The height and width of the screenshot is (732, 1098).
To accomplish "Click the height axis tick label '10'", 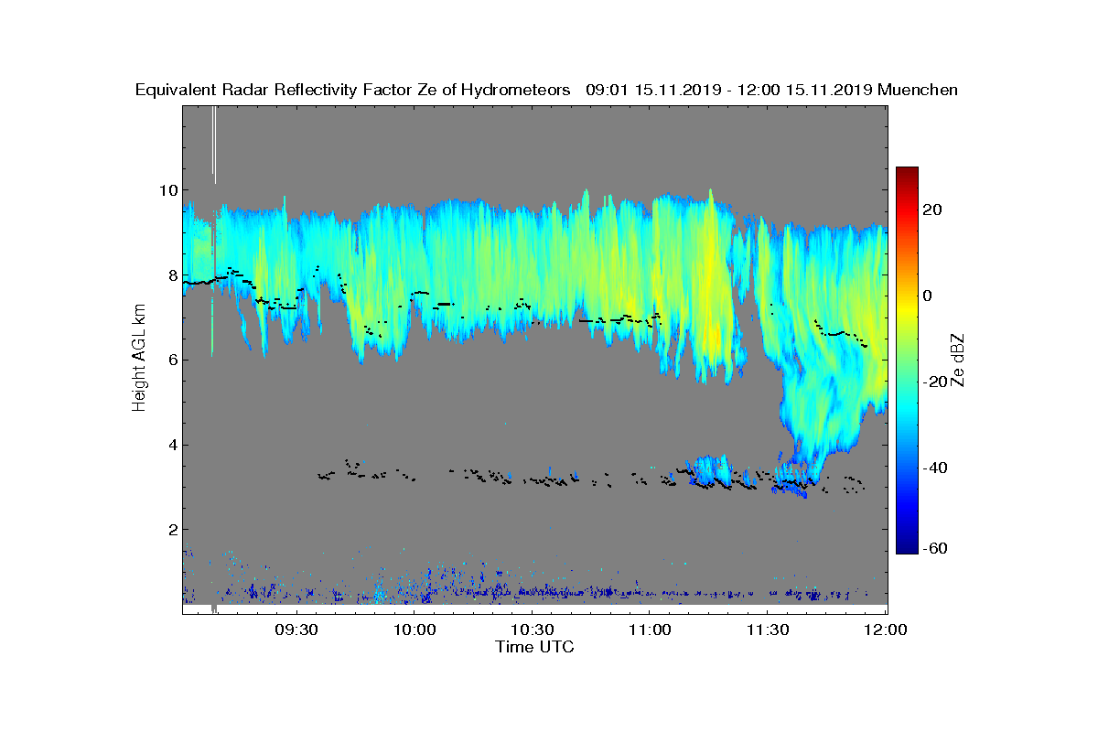I will coord(167,190).
